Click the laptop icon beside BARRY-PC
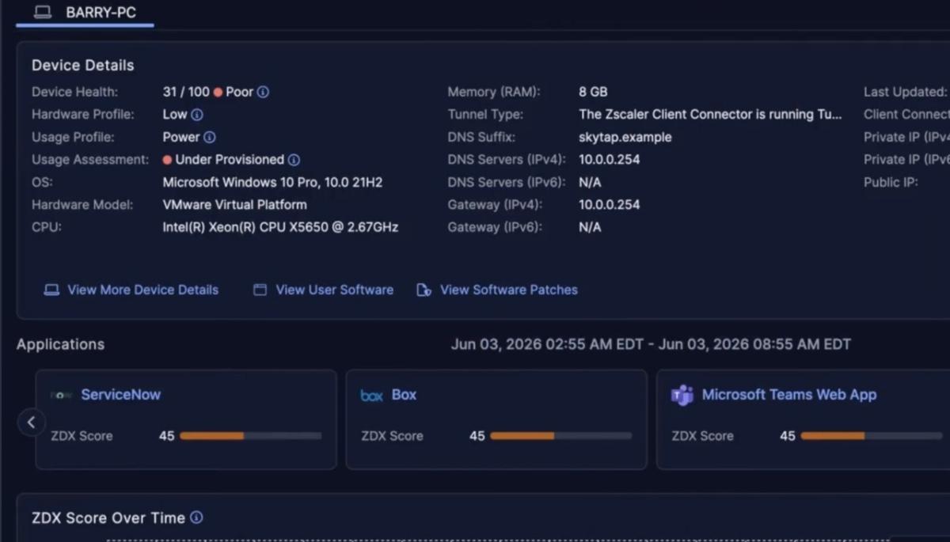Viewport: 950px width, 542px height. click(x=43, y=13)
